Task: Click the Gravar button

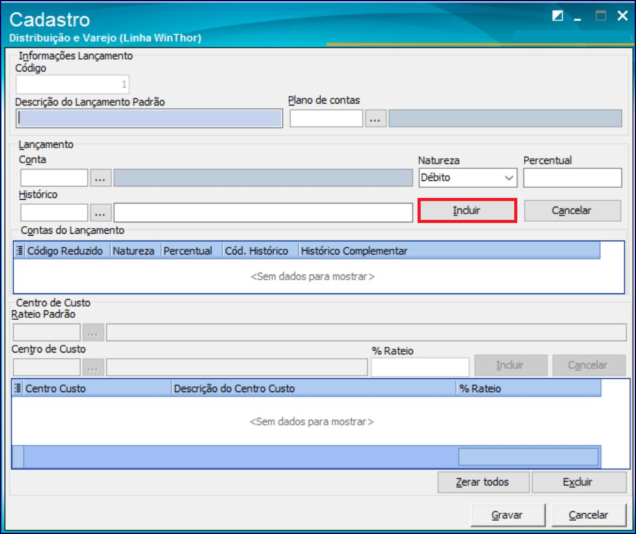Action: point(507,515)
